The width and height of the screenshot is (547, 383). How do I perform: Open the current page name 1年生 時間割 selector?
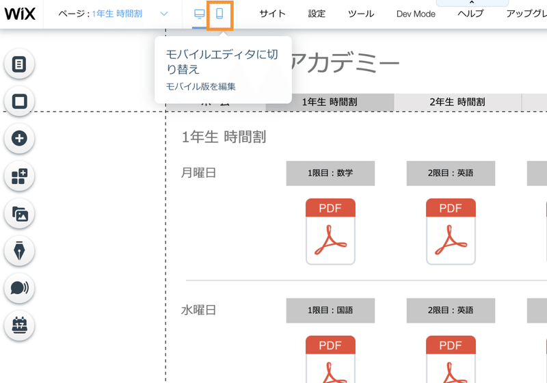pos(117,14)
